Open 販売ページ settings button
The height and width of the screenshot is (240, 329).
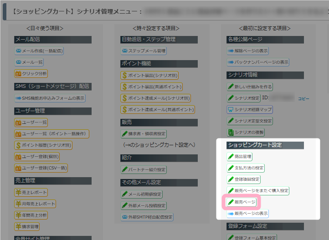(242, 202)
